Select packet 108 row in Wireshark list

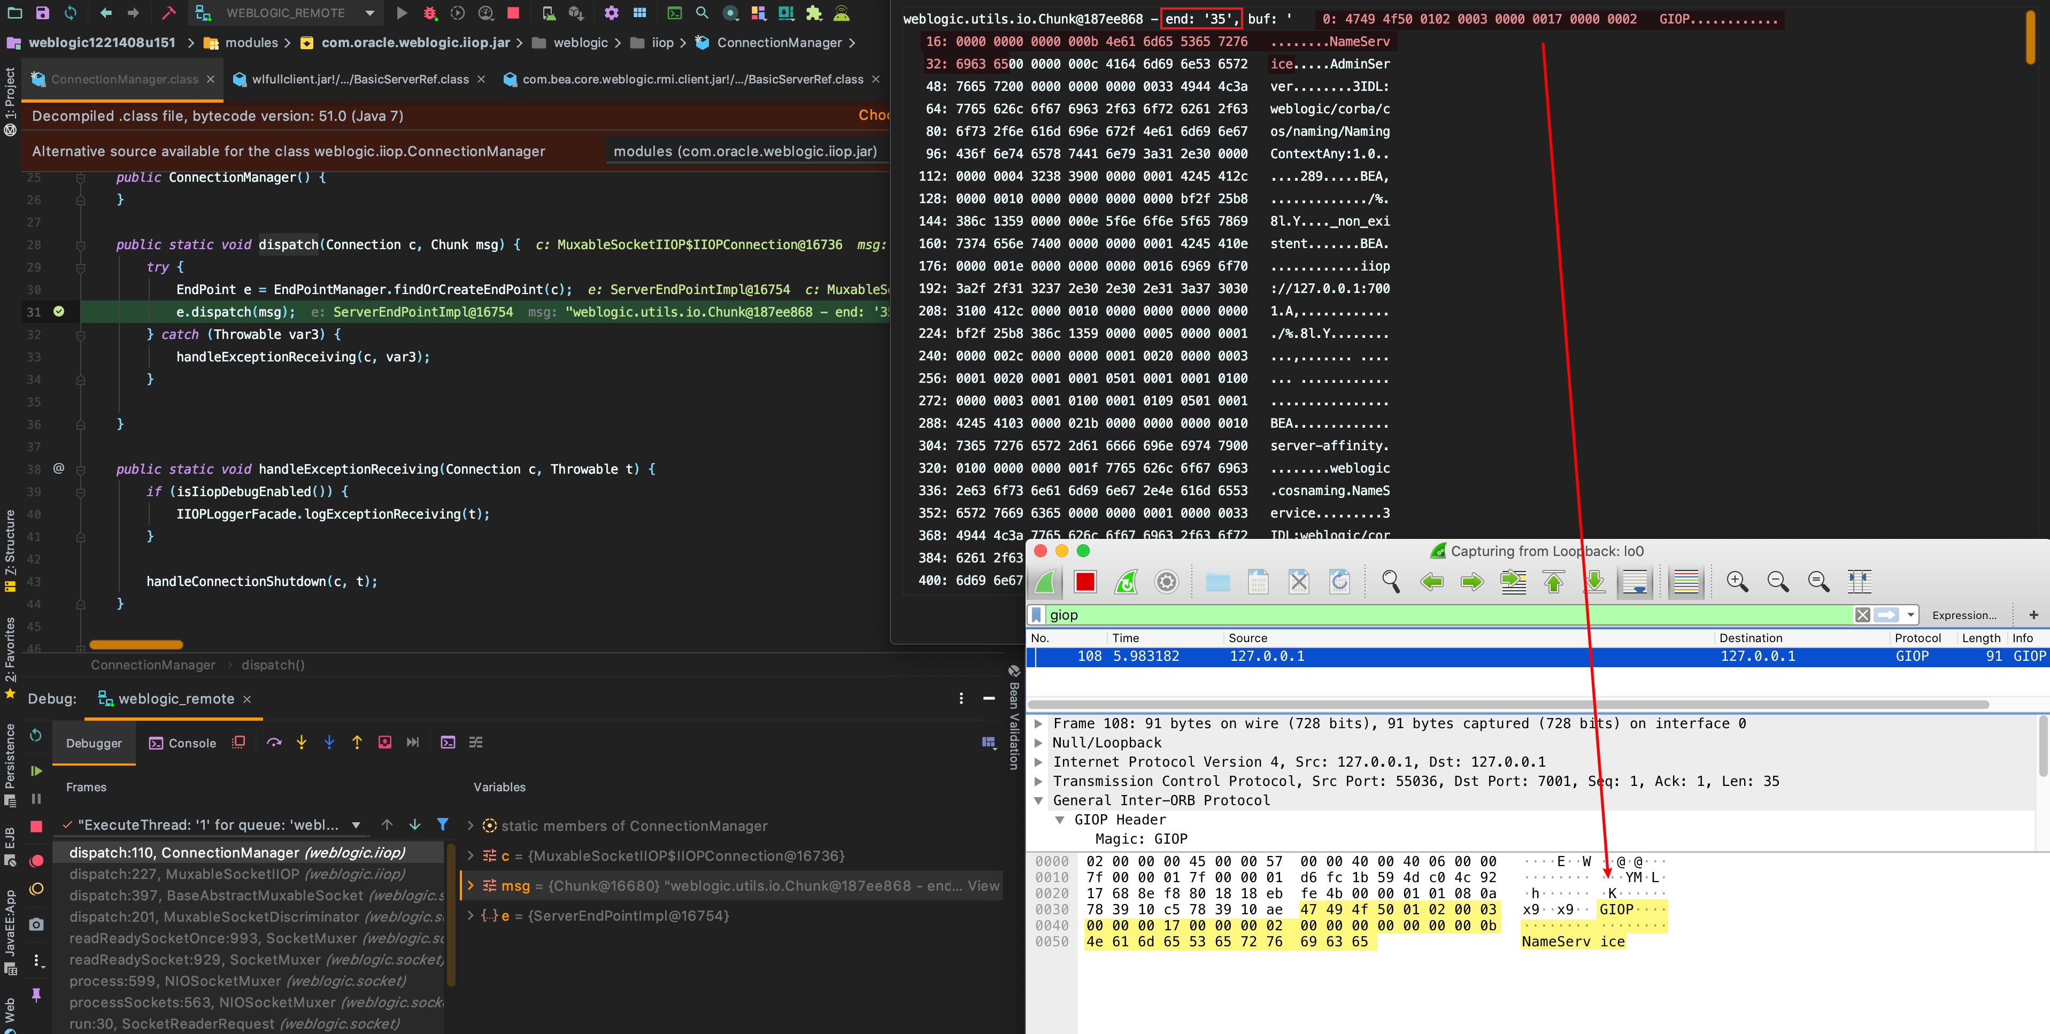pyautogui.click(x=1538, y=657)
